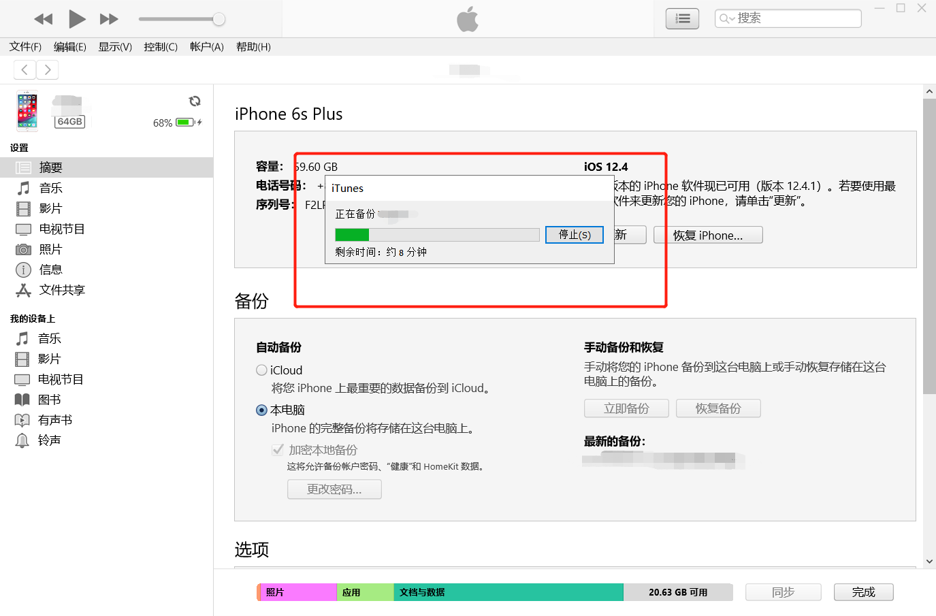Click the scrollbar down arrow
Viewport: 936px width, 616px height.
click(x=929, y=562)
